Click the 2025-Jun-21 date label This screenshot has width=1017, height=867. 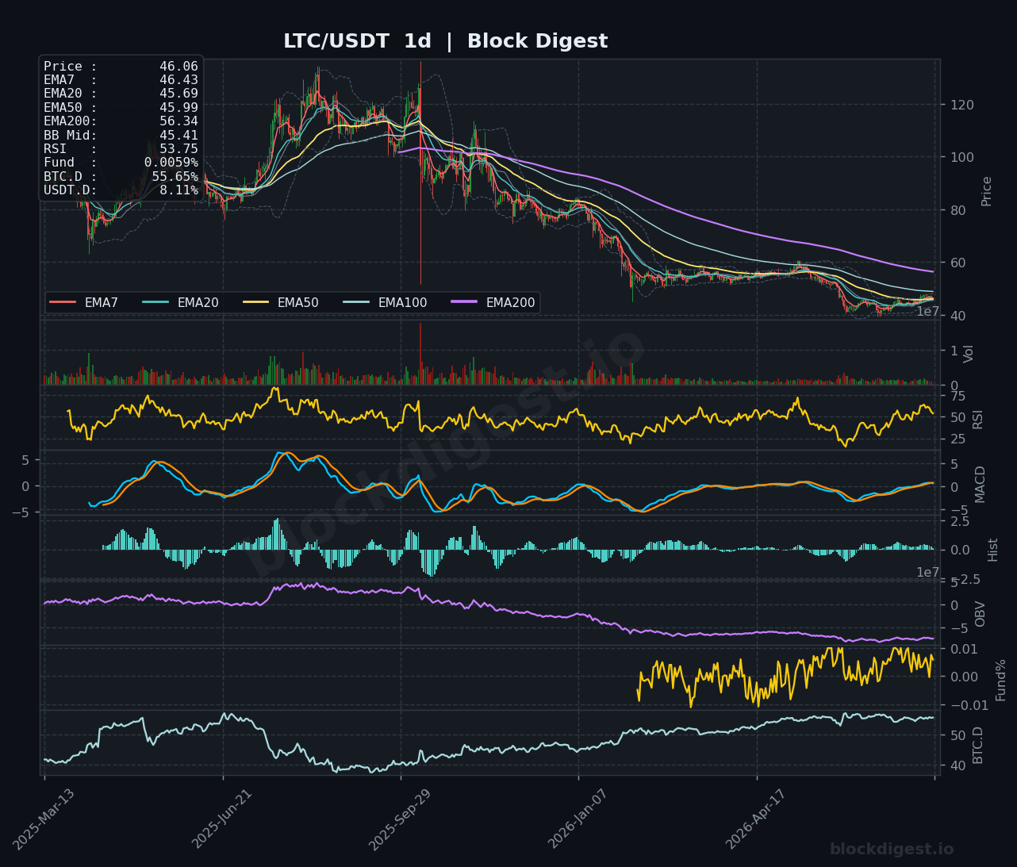[x=222, y=820]
